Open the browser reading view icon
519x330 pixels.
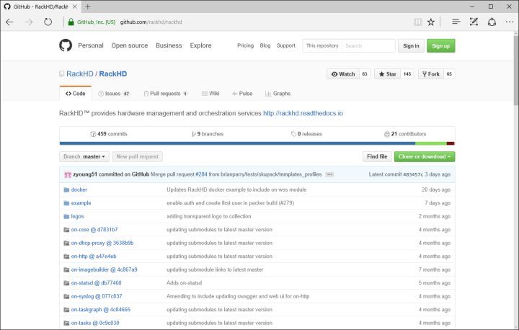(417, 22)
